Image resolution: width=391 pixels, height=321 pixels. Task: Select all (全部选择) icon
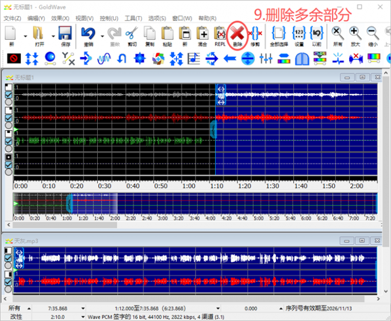(x=279, y=33)
